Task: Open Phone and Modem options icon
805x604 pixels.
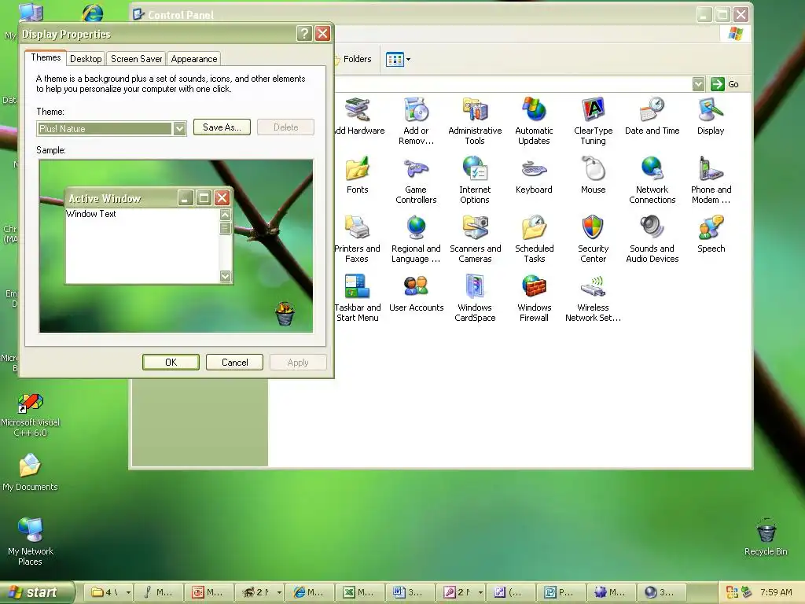Action: (x=711, y=180)
